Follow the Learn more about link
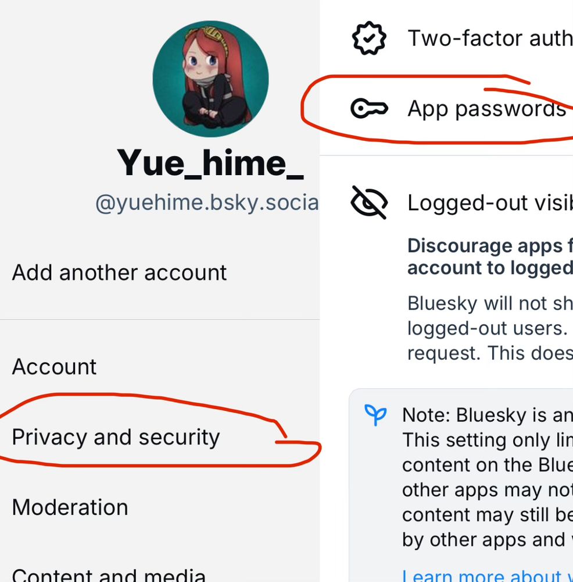This screenshot has width=573, height=582. click(488, 575)
